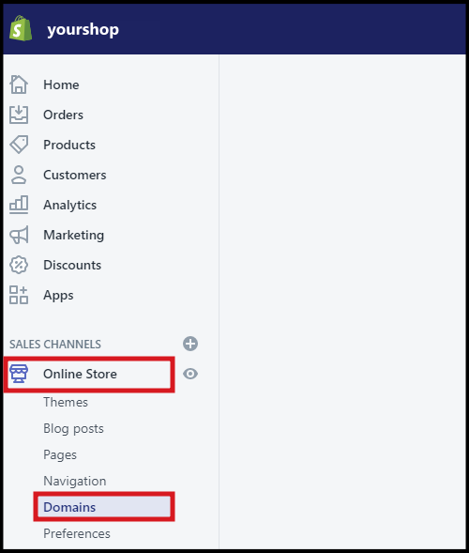
Task: Click the Shopify bag logo
Action: [21, 28]
